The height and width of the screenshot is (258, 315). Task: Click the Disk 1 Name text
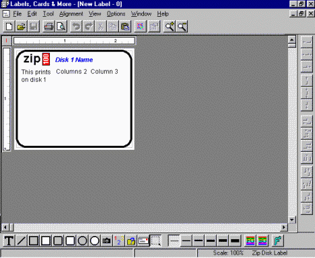74,60
